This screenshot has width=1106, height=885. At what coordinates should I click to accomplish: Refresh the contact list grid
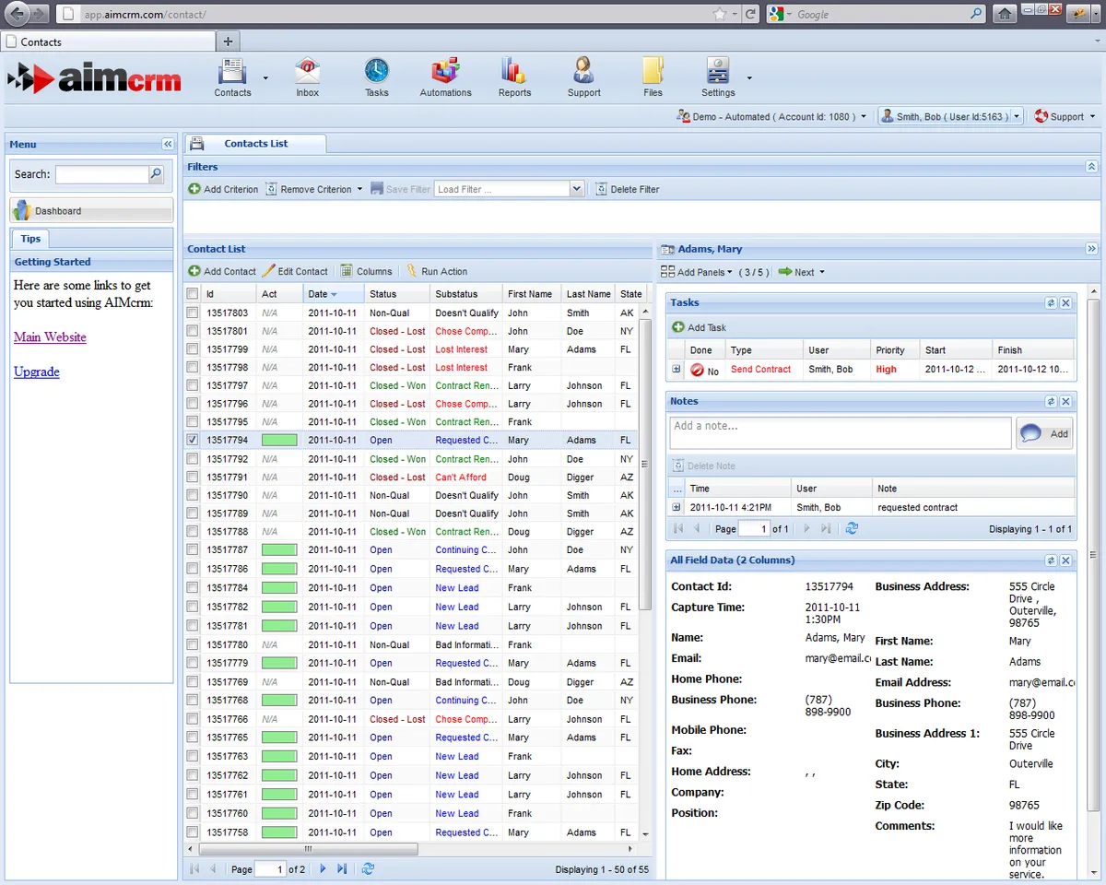point(368,868)
